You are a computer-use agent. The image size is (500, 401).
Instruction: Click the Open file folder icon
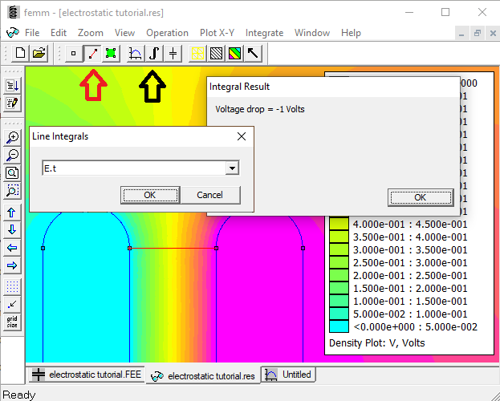tap(39, 54)
